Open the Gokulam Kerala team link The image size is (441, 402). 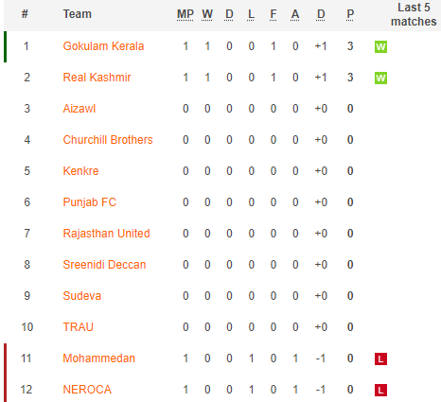pyautogui.click(x=103, y=46)
